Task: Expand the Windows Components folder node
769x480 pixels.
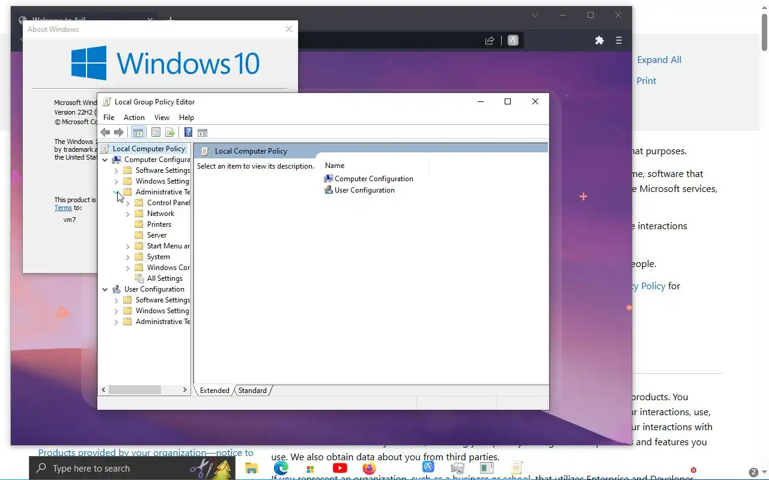Action: tap(128, 268)
